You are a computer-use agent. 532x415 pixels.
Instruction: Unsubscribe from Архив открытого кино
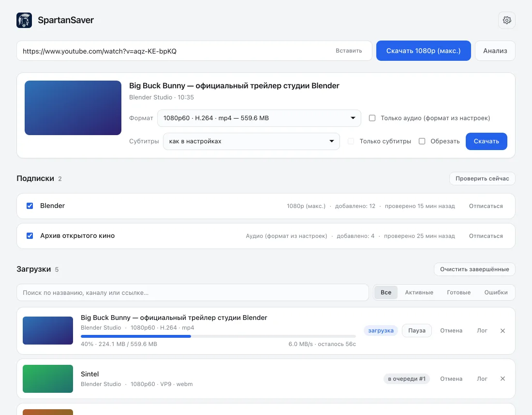tap(486, 236)
